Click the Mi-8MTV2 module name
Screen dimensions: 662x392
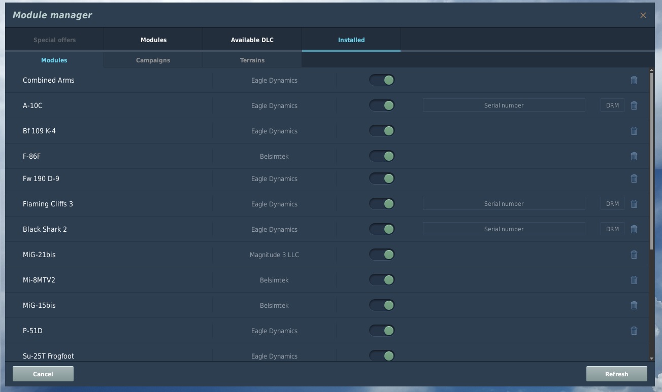click(39, 280)
